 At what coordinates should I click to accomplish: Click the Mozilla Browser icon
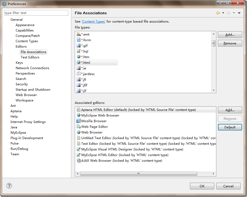[x=79, y=121]
